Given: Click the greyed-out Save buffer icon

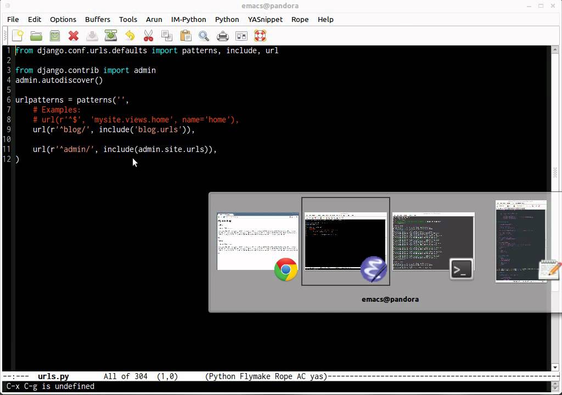Looking at the screenshot, I should pyautogui.click(x=92, y=36).
